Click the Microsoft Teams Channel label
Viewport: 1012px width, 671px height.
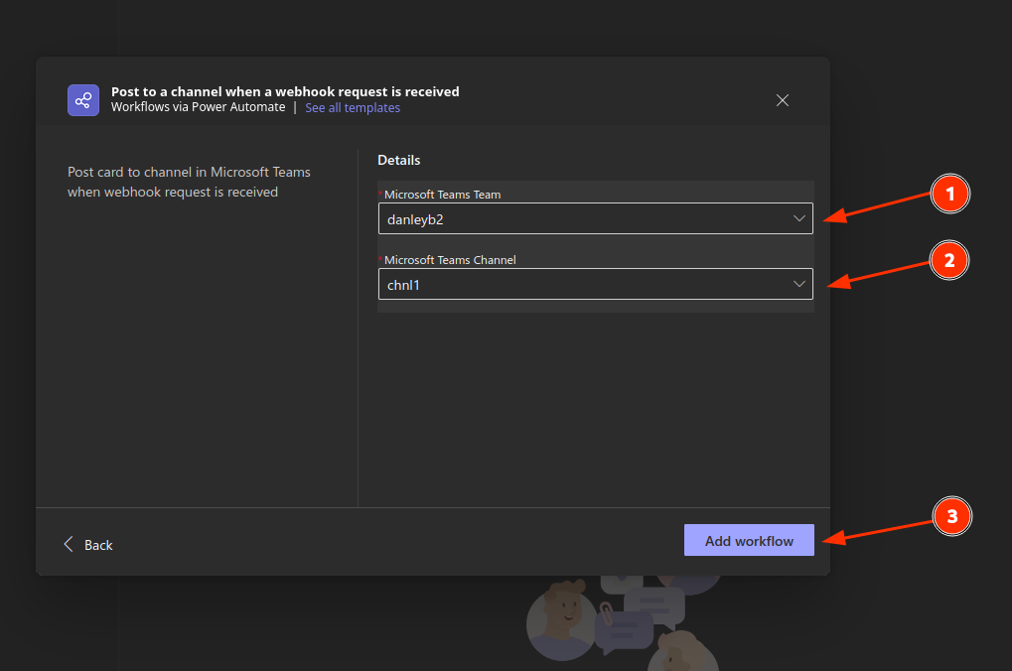coord(450,260)
